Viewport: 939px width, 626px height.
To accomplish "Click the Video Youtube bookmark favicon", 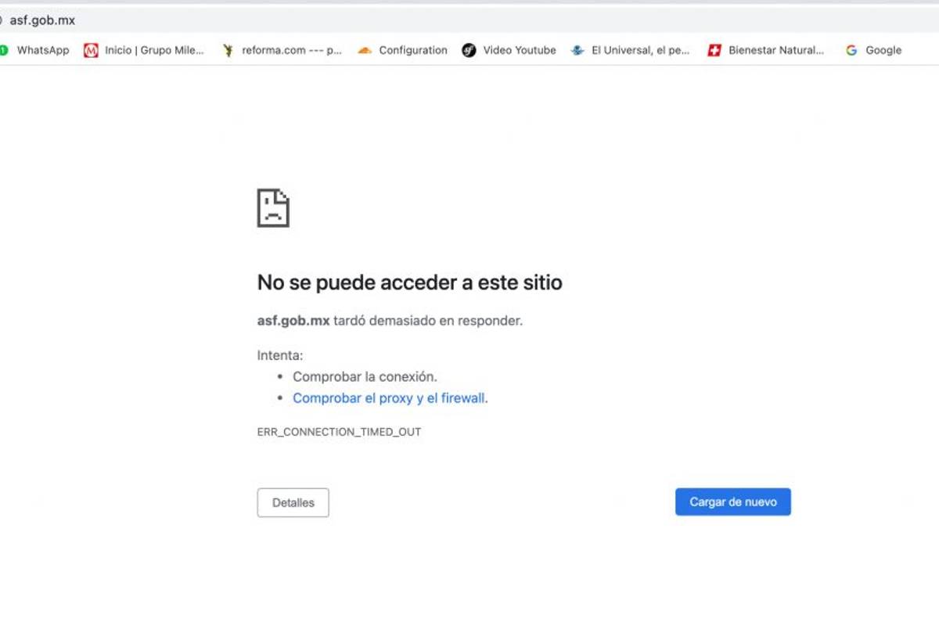I will coord(468,50).
